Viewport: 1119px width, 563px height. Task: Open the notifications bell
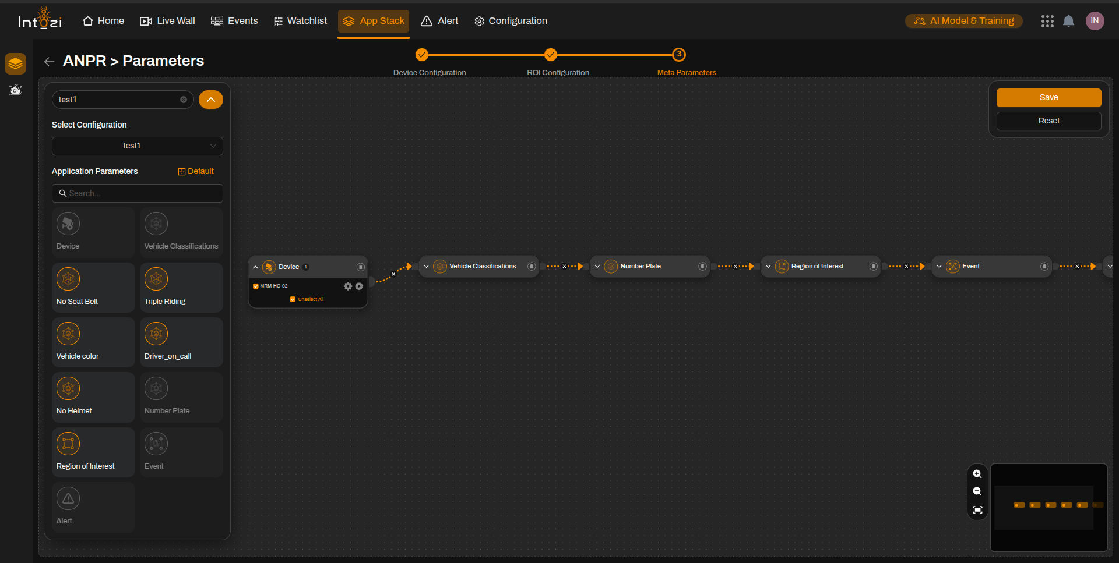click(x=1068, y=21)
